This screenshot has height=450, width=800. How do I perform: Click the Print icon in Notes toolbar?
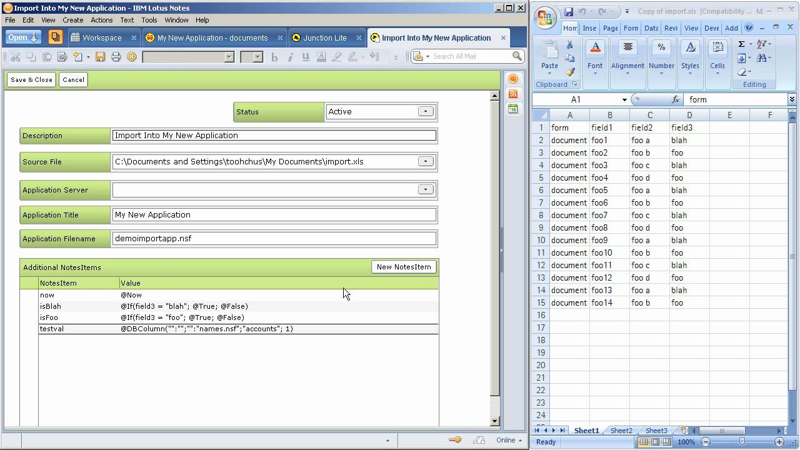point(116,57)
